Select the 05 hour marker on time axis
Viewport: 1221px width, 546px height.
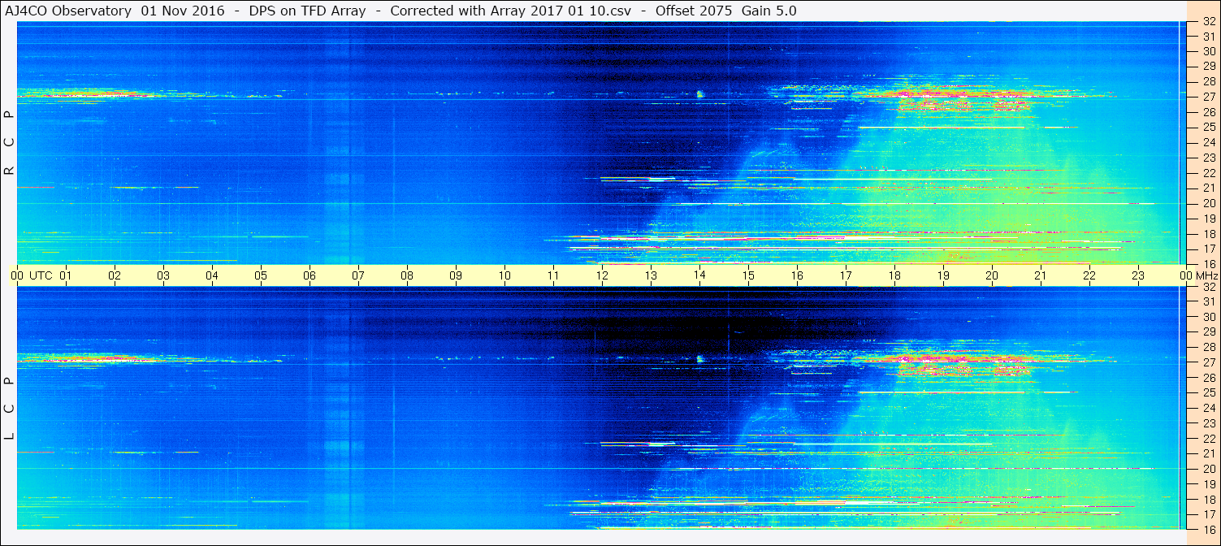[x=261, y=275]
